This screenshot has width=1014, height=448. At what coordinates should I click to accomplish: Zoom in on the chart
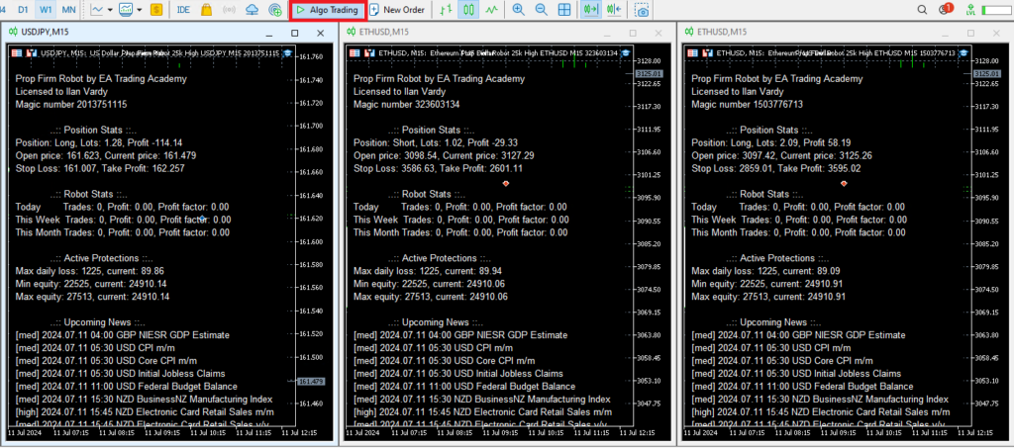[519, 10]
